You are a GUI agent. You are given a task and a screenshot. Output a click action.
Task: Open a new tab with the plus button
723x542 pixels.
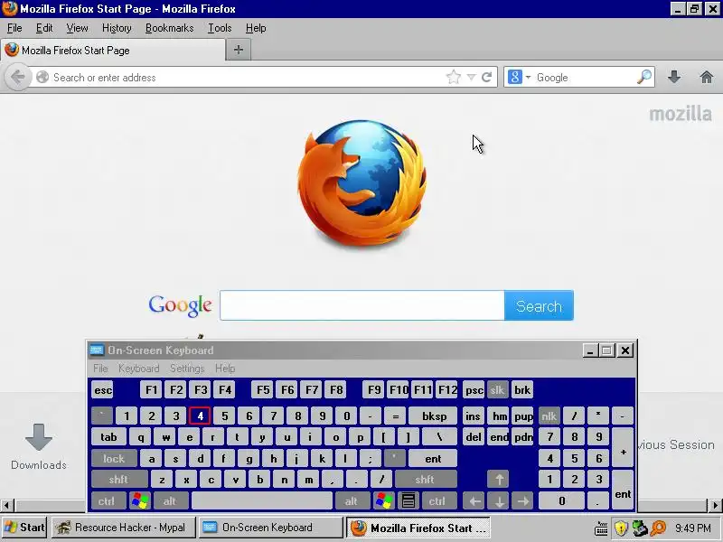(239, 50)
